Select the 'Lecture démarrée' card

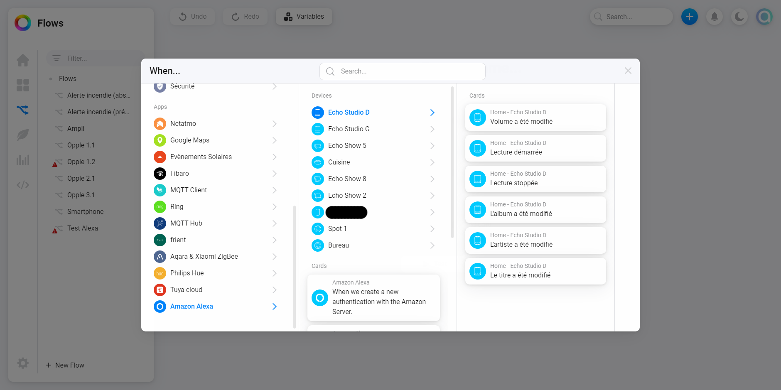pyautogui.click(x=535, y=148)
